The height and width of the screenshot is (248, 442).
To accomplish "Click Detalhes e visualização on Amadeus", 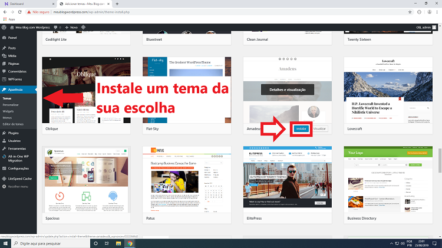I will coord(288,90).
